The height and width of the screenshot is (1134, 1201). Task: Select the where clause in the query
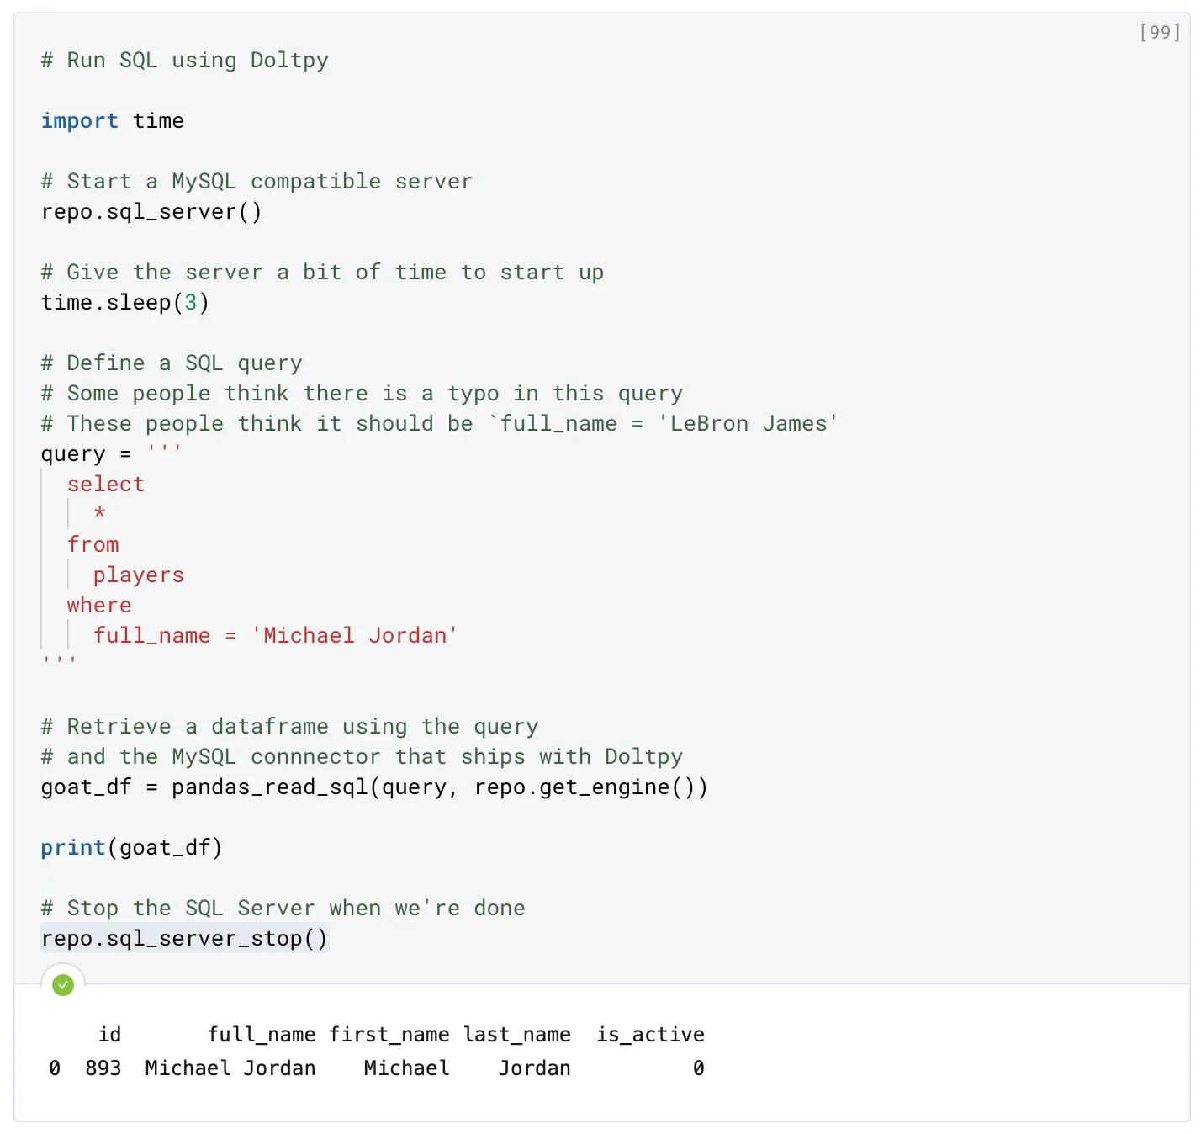coord(98,605)
